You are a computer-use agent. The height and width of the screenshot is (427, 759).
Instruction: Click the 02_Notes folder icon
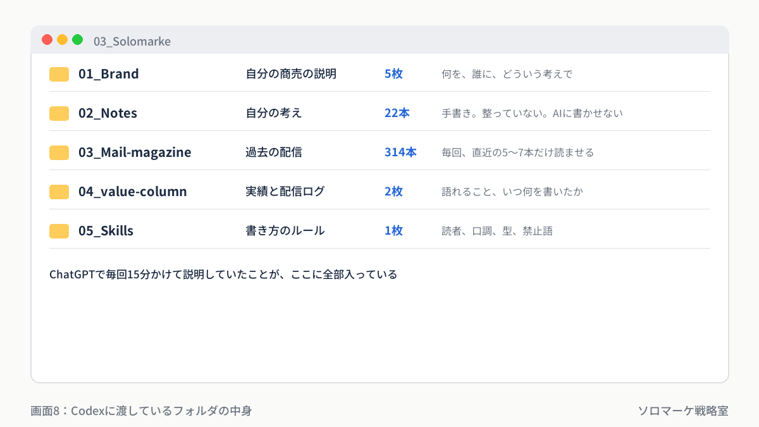[59, 113]
